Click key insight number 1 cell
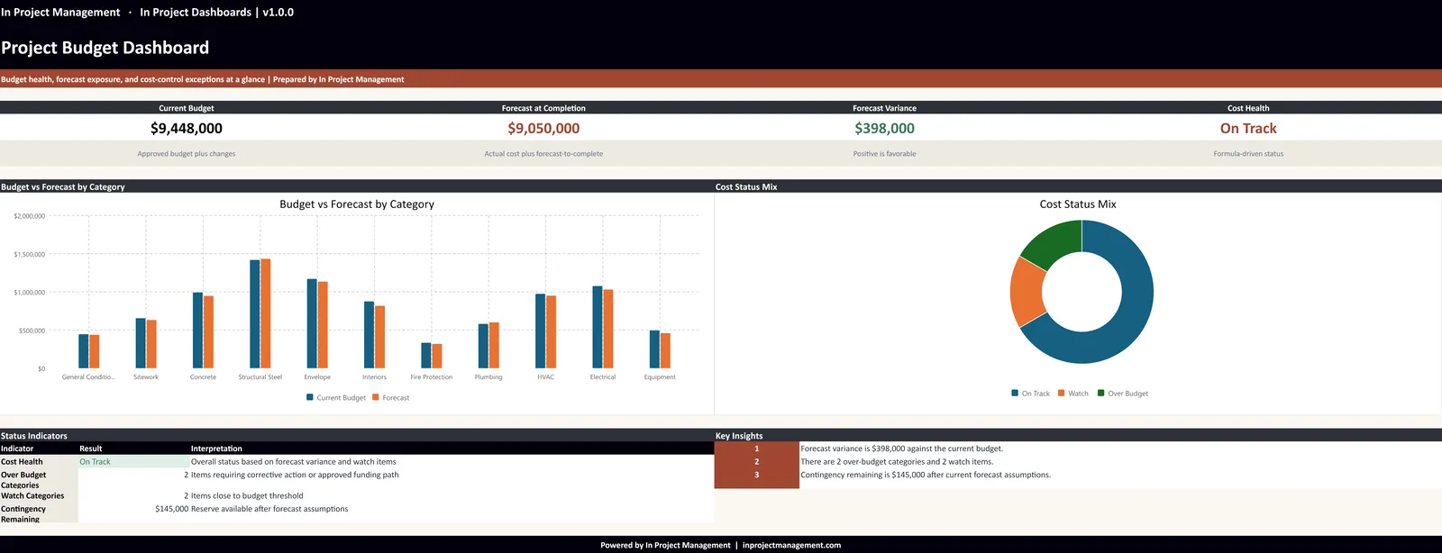Viewport: 1442px width, 553px height. [x=756, y=449]
